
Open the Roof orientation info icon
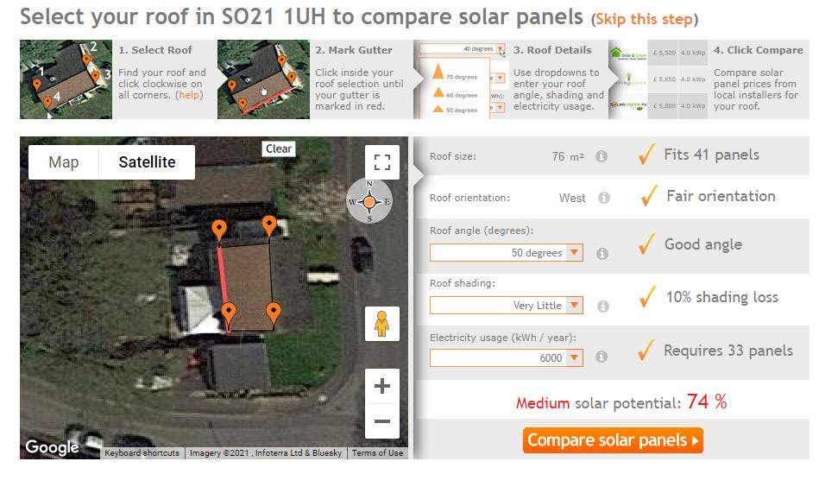(604, 198)
